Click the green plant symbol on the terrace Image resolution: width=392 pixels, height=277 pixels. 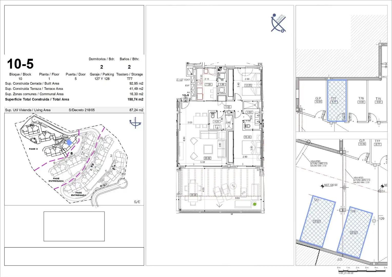(x=254, y=204)
